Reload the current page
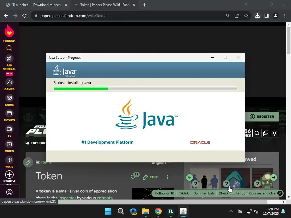The height and width of the screenshot is (218, 291). pyautogui.click(x=24, y=16)
